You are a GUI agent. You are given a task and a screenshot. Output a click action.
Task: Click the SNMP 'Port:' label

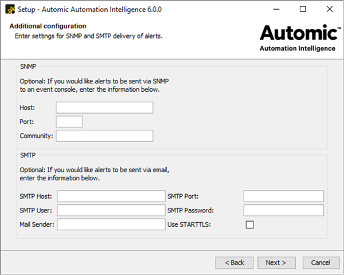coord(26,122)
